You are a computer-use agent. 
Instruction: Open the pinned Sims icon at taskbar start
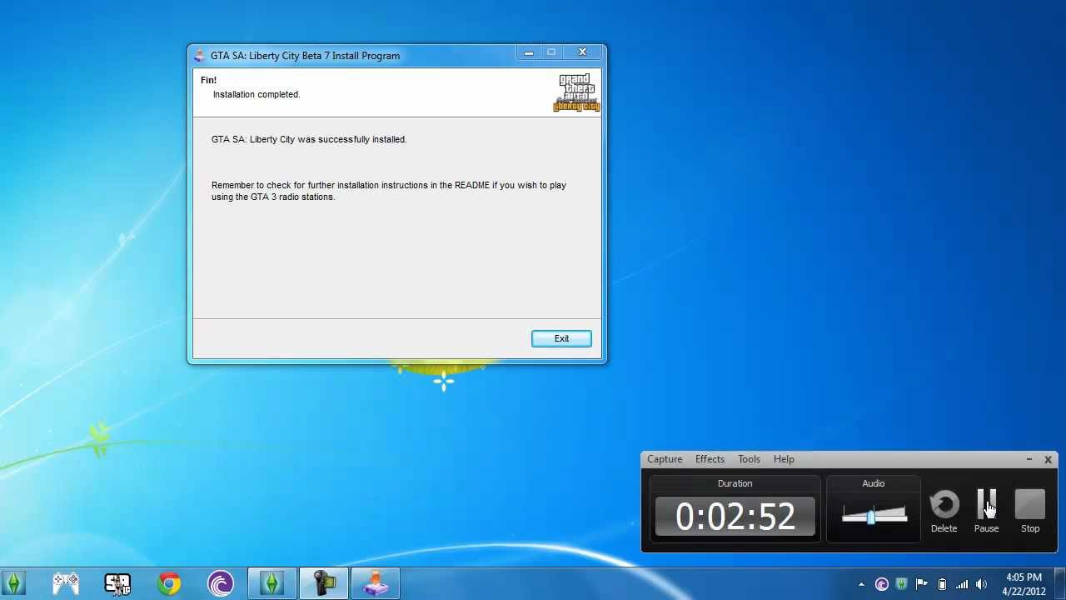tap(13, 583)
